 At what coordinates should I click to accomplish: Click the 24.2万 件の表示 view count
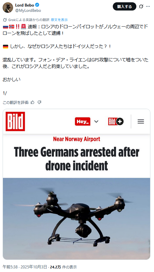coord(63,267)
